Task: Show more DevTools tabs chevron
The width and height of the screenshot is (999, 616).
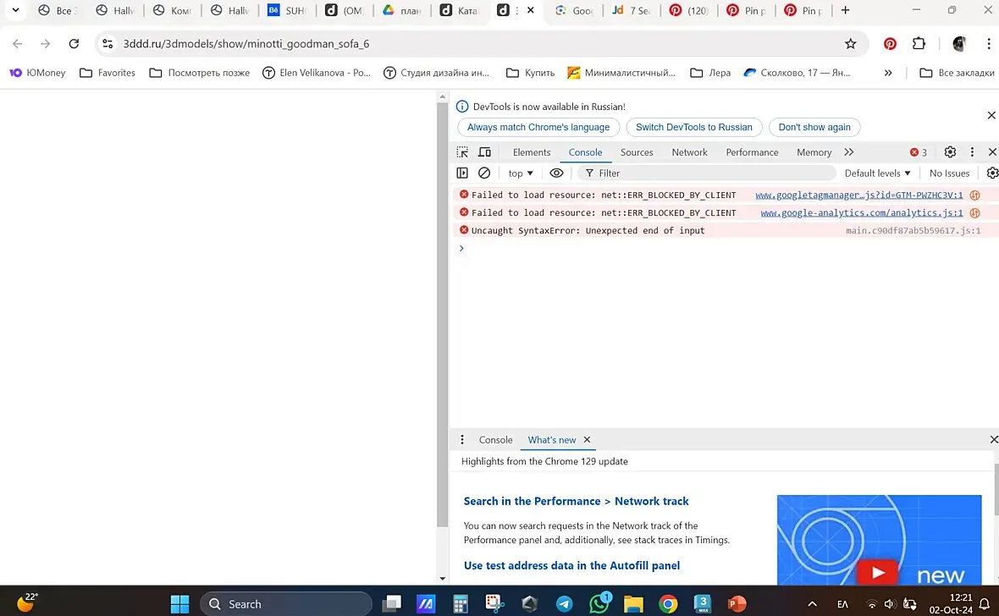Action: click(848, 152)
